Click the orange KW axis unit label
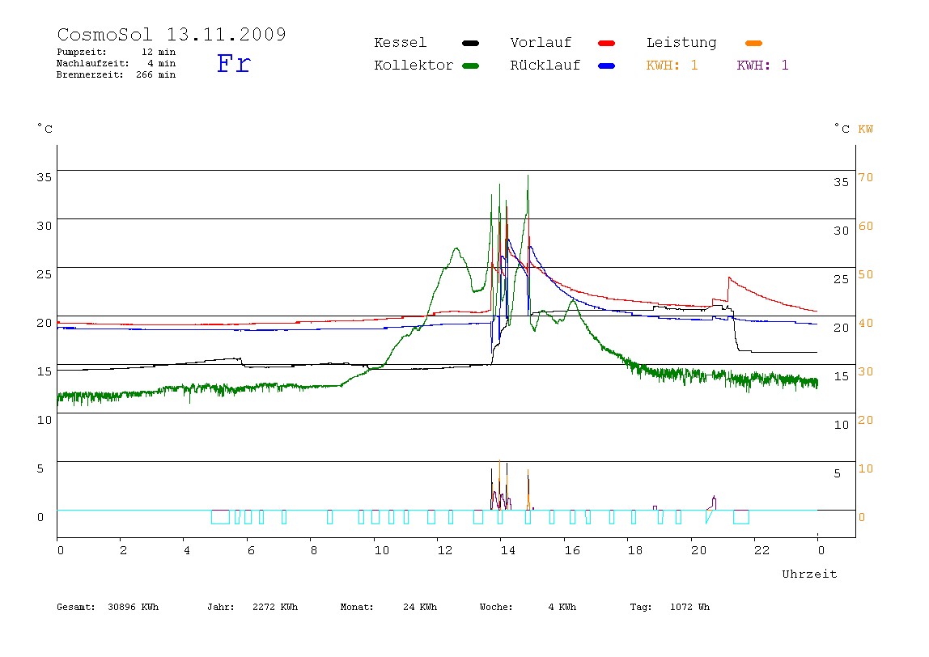The image size is (929, 657). tap(866, 129)
